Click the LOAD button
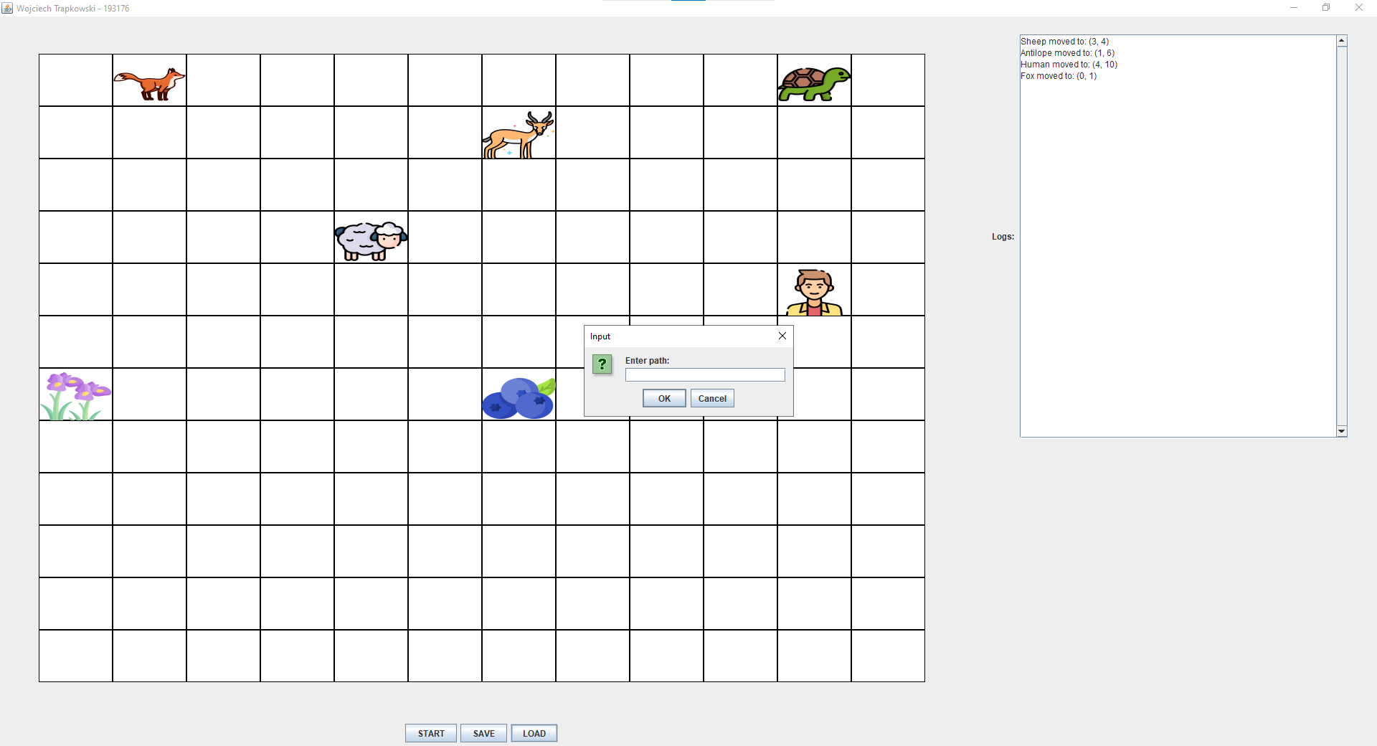1377x746 pixels. pyautogui.click(x=534, y=733)
